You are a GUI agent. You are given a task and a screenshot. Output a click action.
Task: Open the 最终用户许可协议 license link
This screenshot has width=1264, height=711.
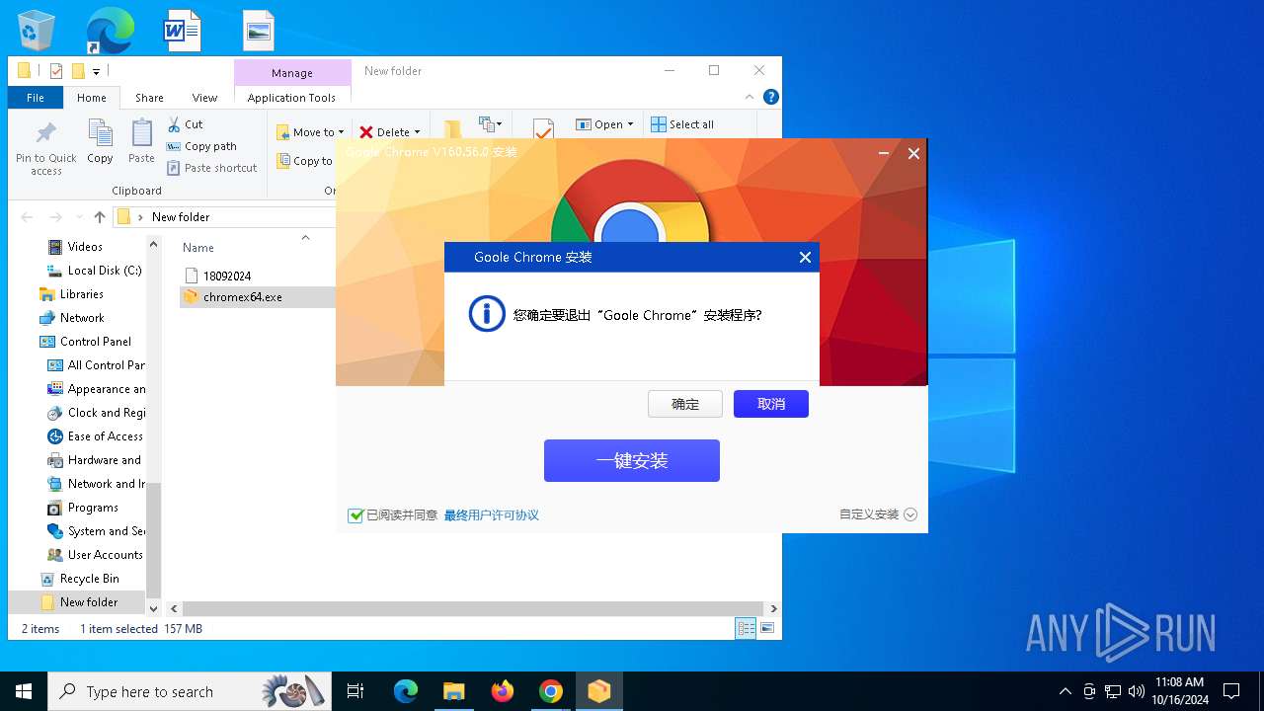click(492, 515)
